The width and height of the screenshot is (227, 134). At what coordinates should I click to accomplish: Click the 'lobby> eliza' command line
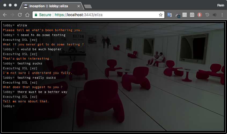[15, 25]
